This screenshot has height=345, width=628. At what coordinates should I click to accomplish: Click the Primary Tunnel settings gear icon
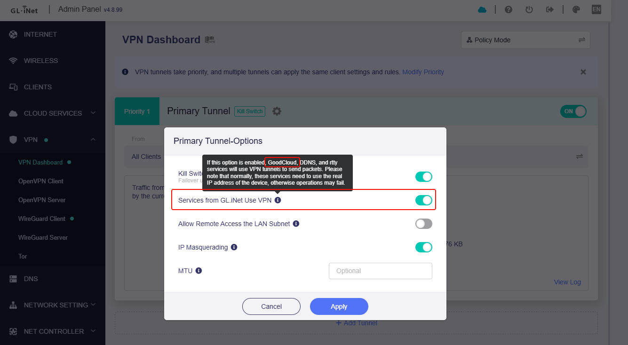(x=277, y=111)
